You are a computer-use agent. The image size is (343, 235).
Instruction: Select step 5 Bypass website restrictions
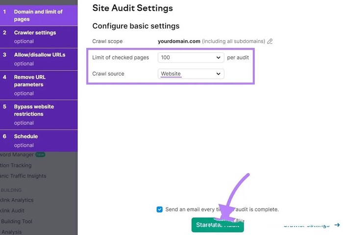point(39,115)
